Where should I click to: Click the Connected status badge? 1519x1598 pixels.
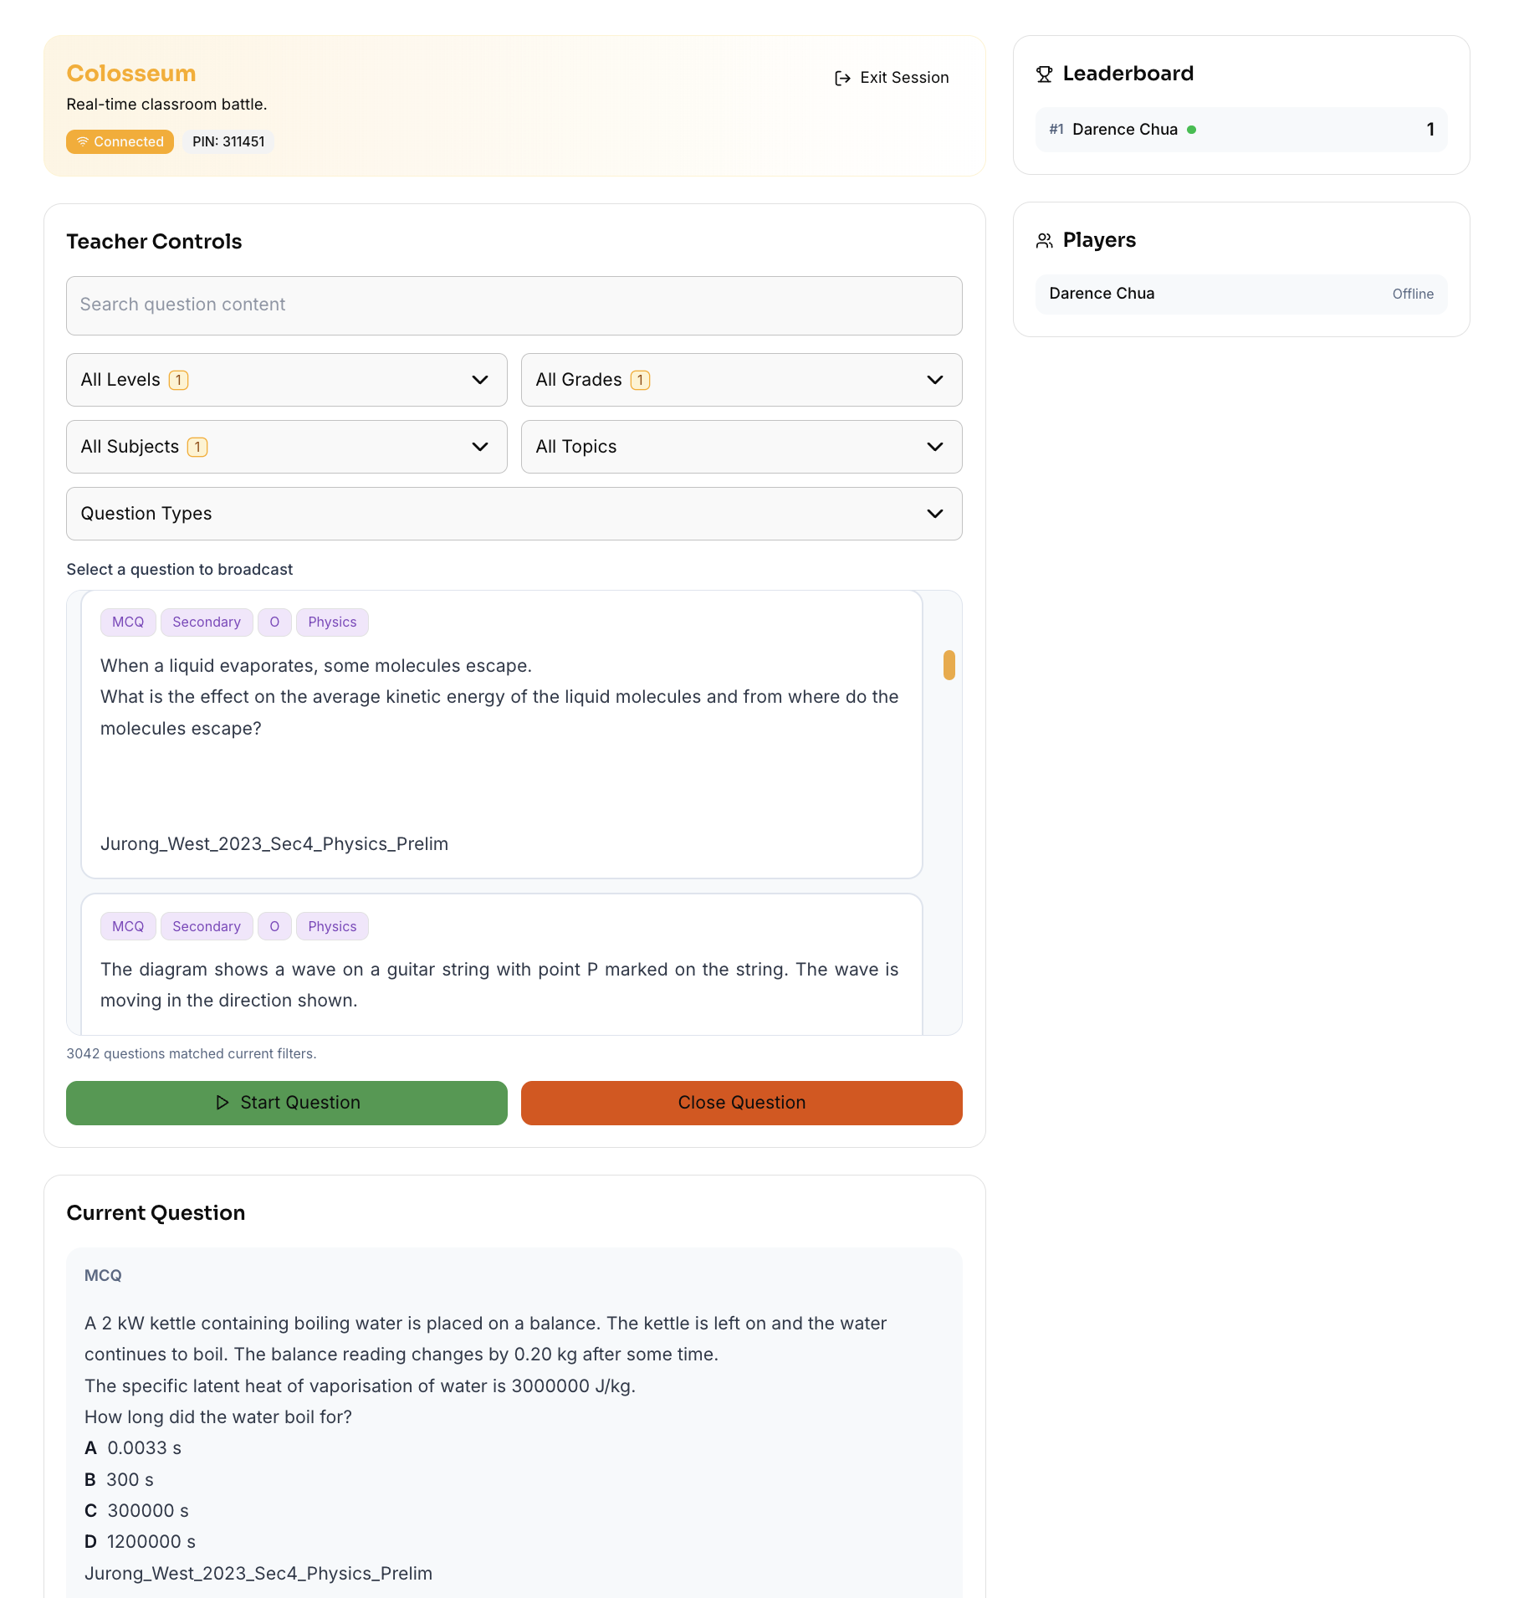click(x=120, y=141)
